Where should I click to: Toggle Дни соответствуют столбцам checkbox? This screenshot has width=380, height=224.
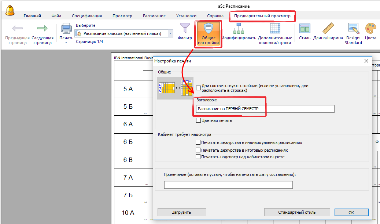tap(199, 88)
